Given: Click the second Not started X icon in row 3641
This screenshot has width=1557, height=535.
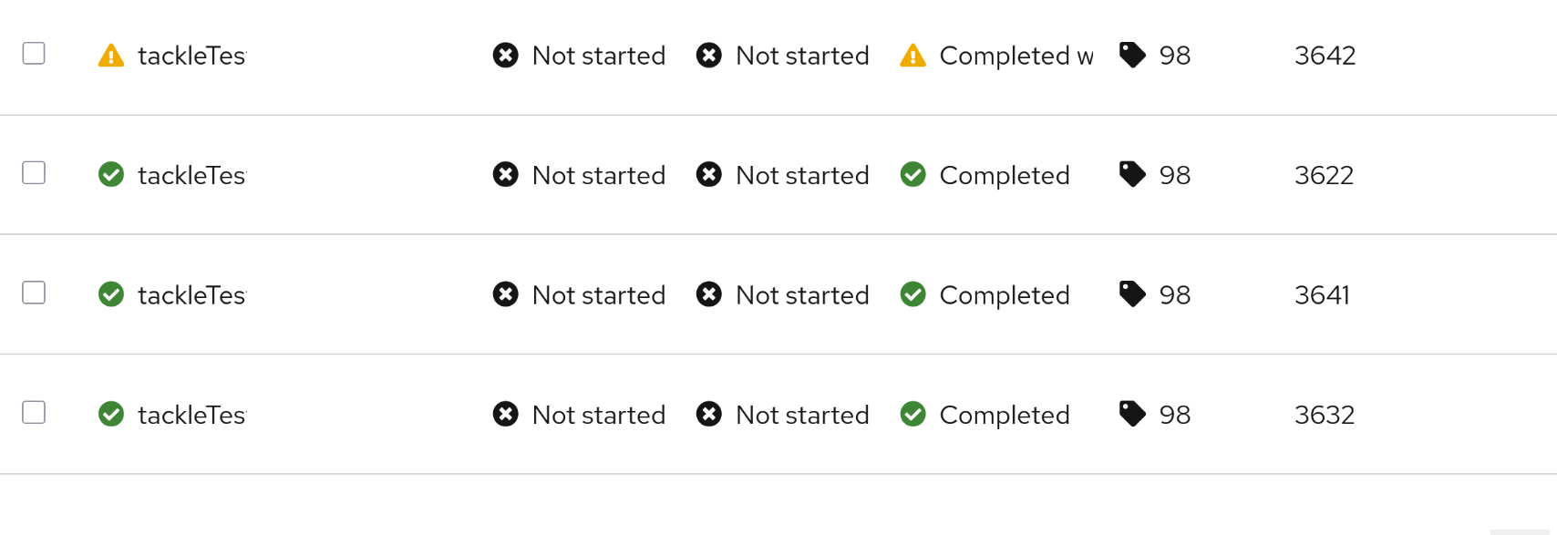Looking at the screenshot, I should pos(708,294).
